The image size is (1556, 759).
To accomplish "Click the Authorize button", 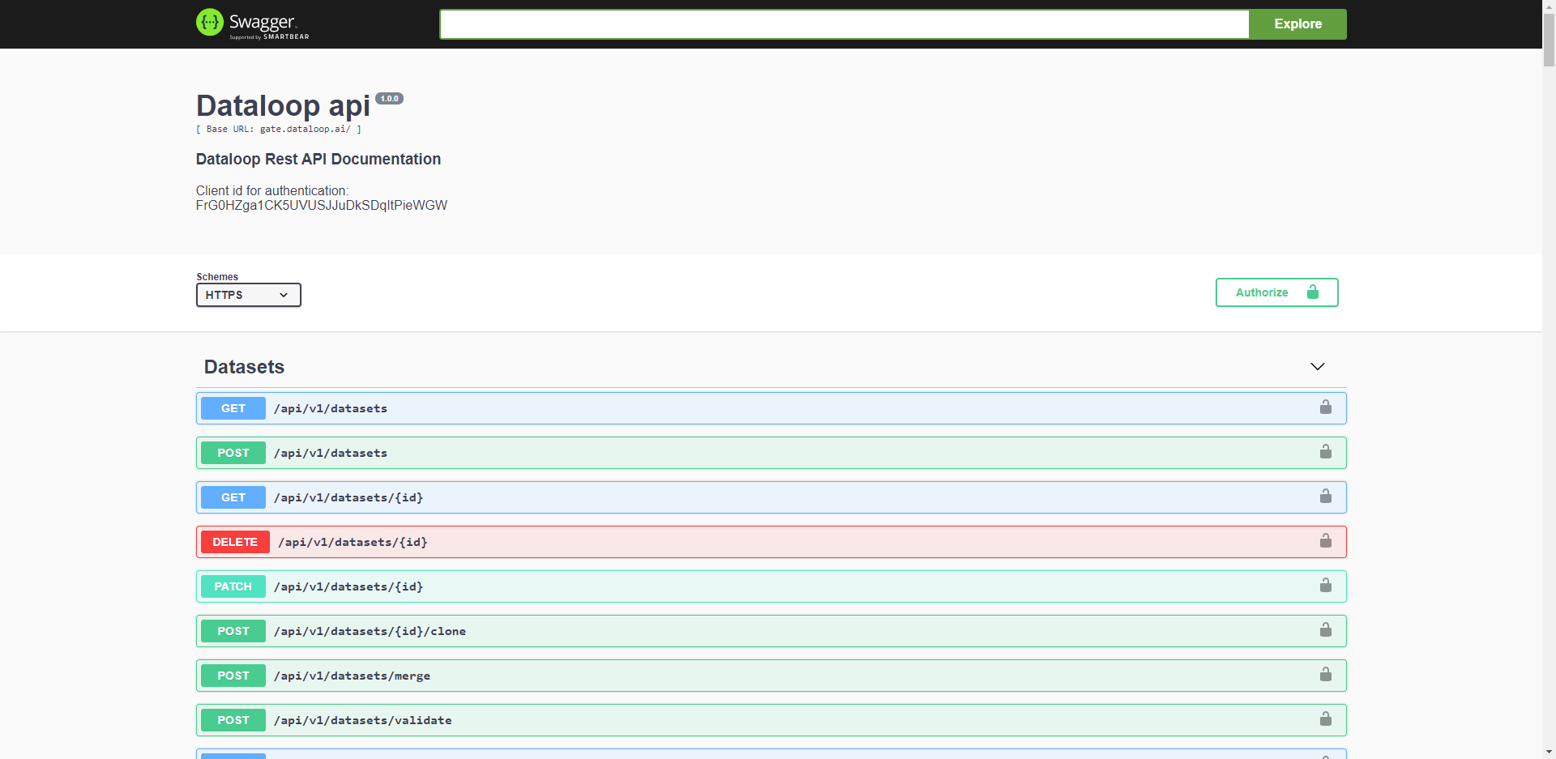I will (x=1276, y=292).
